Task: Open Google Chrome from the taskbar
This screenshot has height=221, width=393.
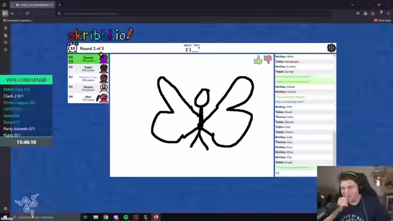Action: click(106, 217)
